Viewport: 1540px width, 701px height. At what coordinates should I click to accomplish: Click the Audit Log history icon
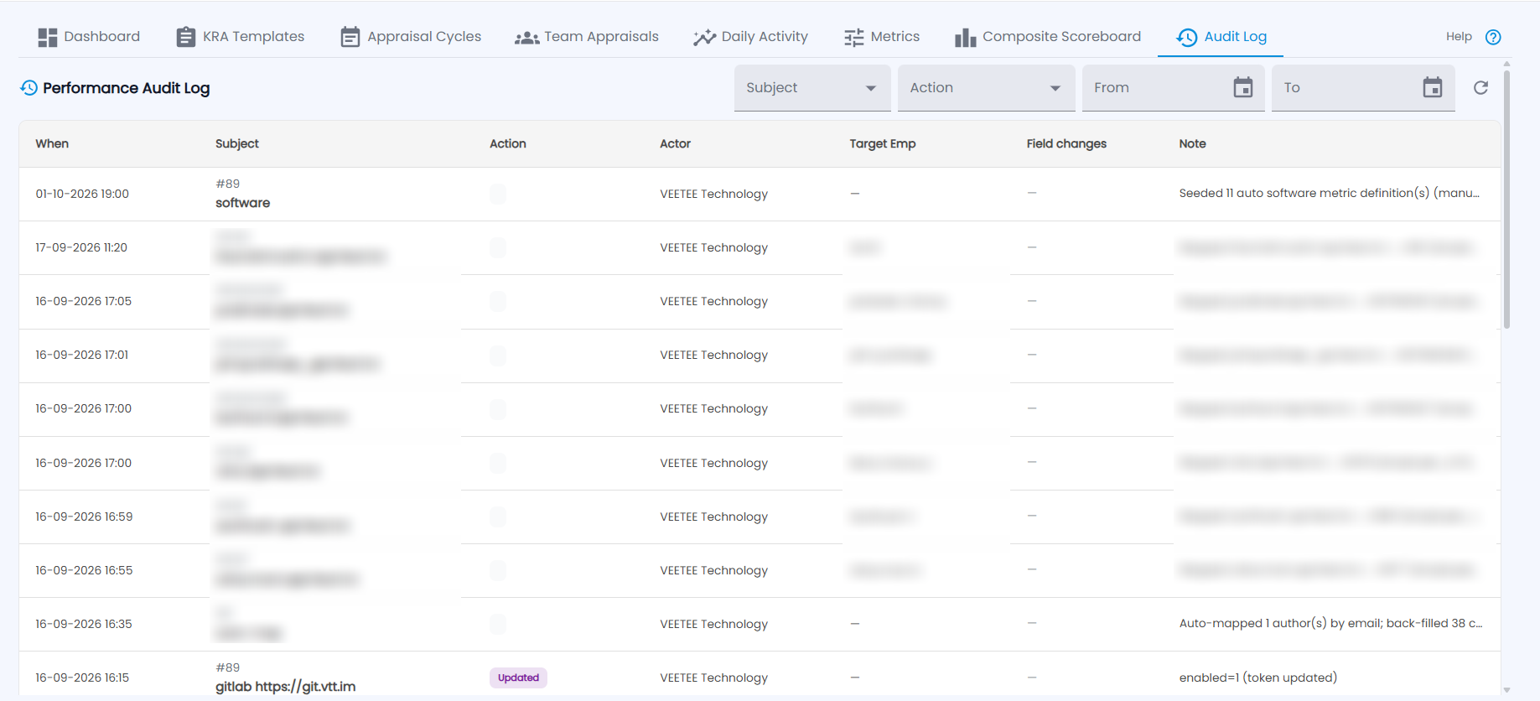pyautogui.click(x=1186, y=37)
